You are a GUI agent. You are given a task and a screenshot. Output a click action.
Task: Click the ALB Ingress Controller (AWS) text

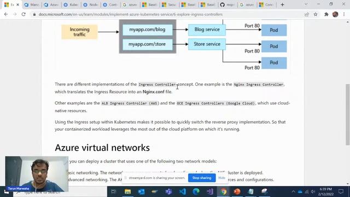pyautogui.click(x=130, y=103)
